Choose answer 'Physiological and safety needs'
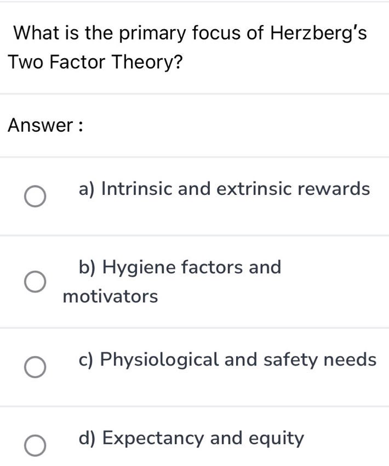 tap(227, 360)
